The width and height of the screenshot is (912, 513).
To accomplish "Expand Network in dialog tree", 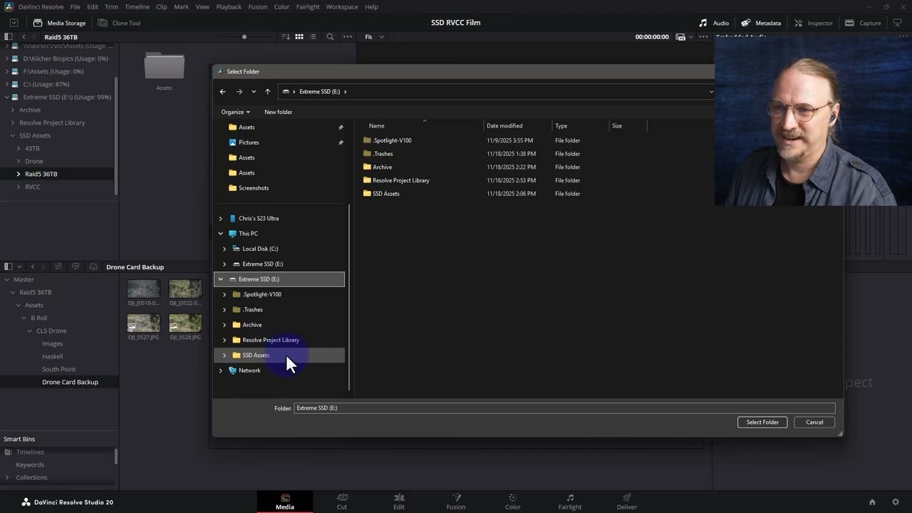I will click(221, 370).
